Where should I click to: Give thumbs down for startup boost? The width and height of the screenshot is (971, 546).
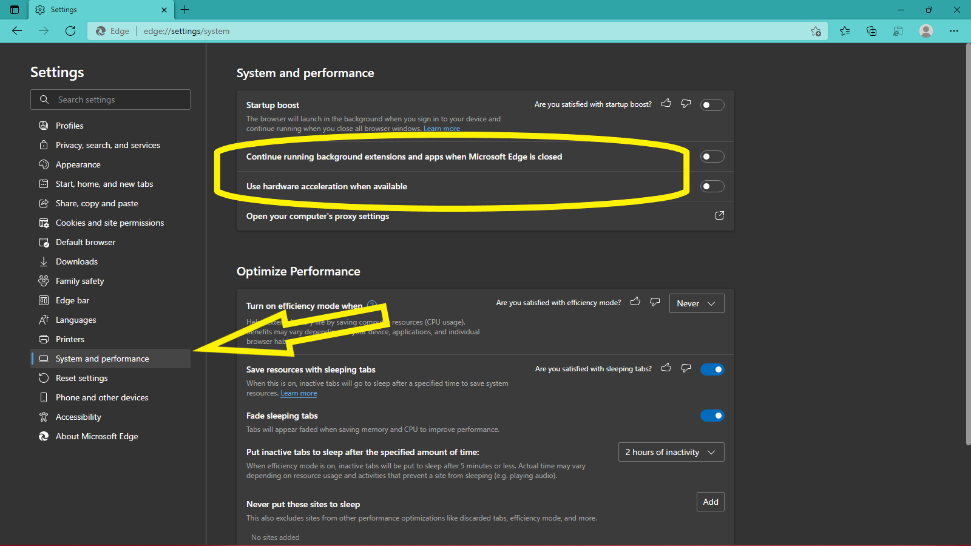click(686, 104)
